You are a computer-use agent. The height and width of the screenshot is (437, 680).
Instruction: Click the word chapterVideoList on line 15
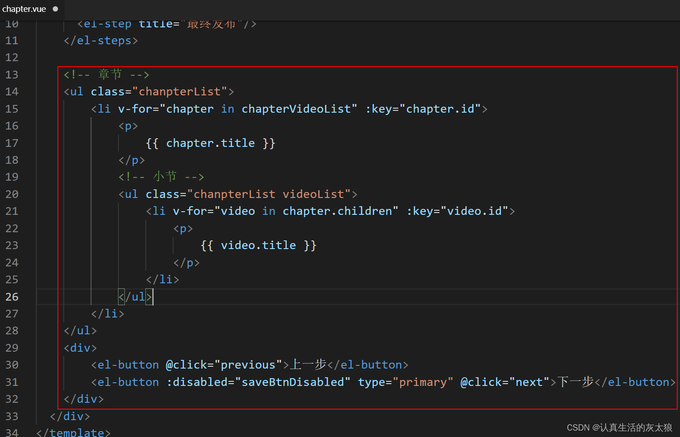(x=296, y=109)
